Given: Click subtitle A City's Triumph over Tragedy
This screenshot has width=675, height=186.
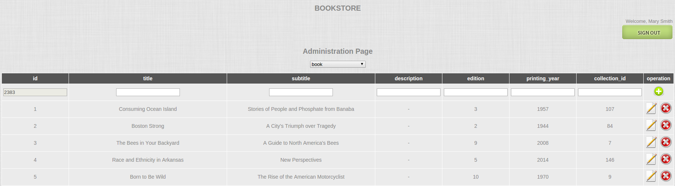Looking at the screenshot, I should (301, 126).
